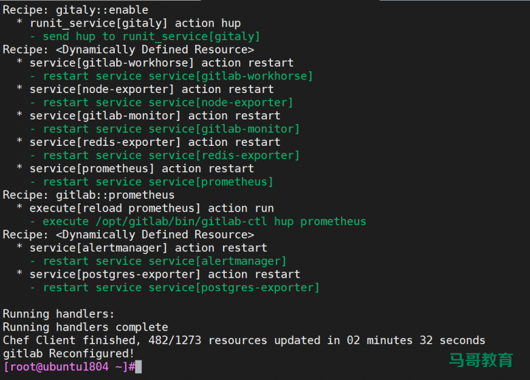Click the green 马哥教育 watermark logo
Screen dimensions: 530x380
click(480, 360)
